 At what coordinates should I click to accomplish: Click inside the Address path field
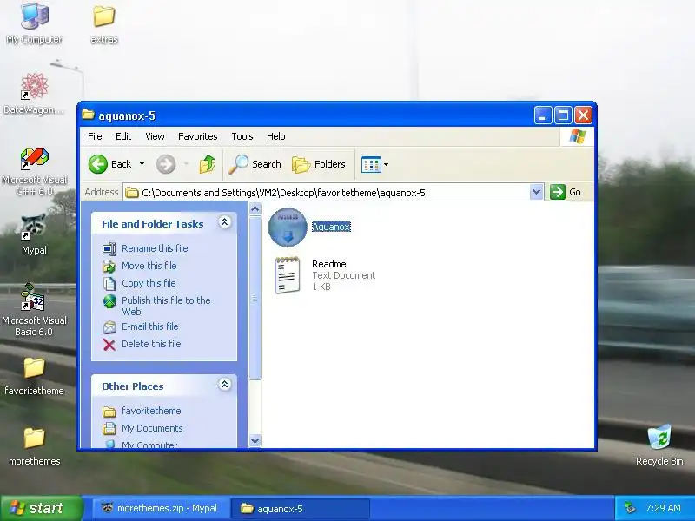328,193
